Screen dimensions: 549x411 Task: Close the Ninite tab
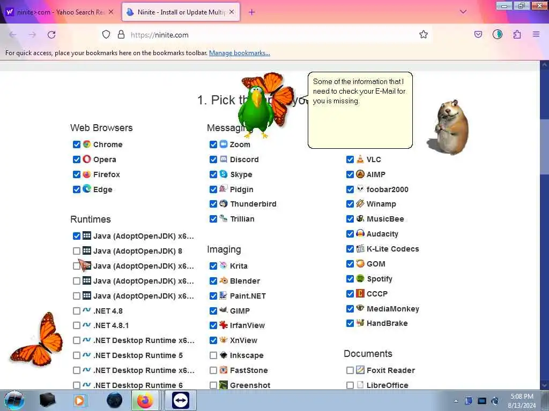(x=232, y=12)
